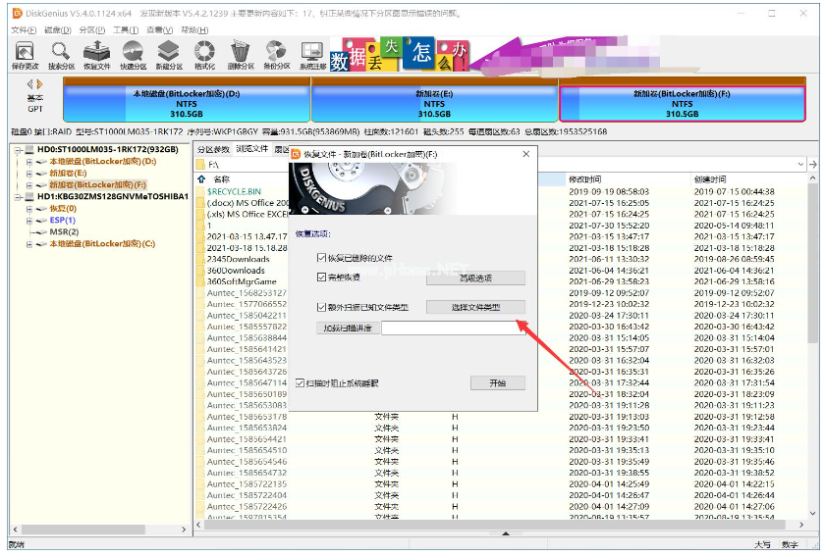Click the 删除分区 (Delete Partition) trash icon
This screenshot has height=556, width=825.
pos(241,54)
